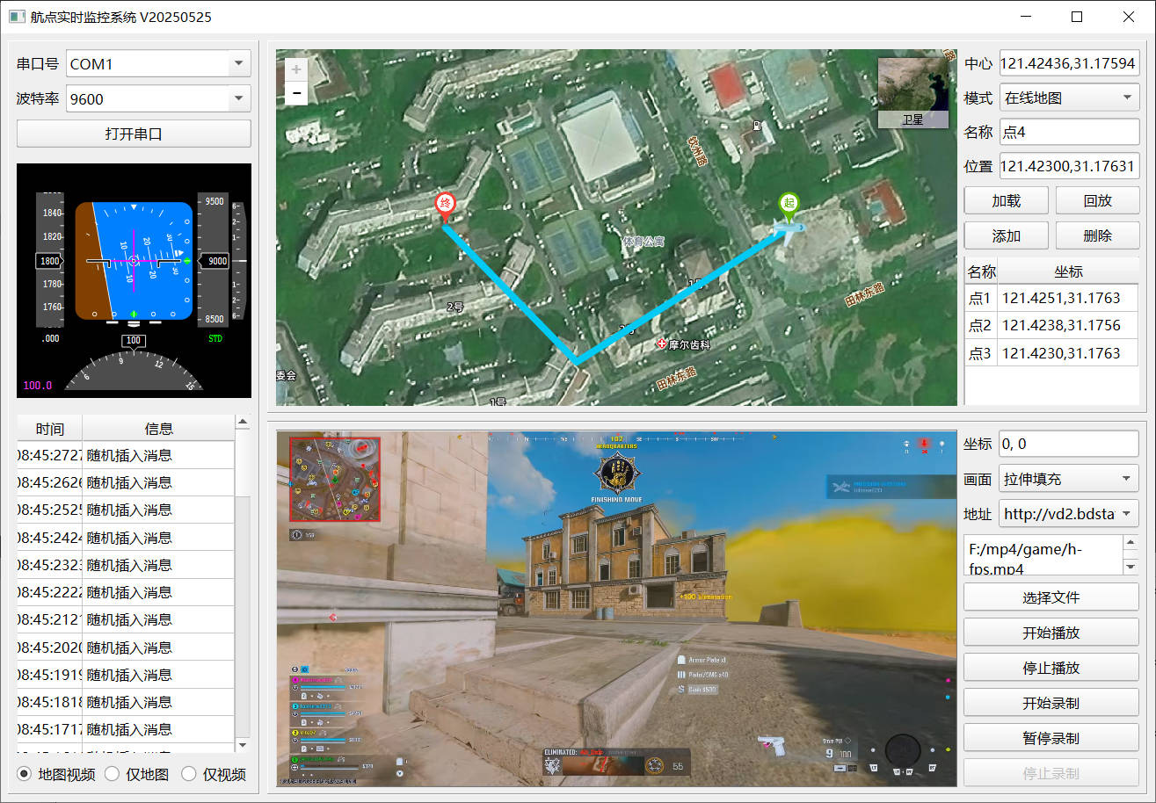The image size is (1156, 803).
Task: Click file path box scroll up arrow
Action: [x=1131, y=545]
